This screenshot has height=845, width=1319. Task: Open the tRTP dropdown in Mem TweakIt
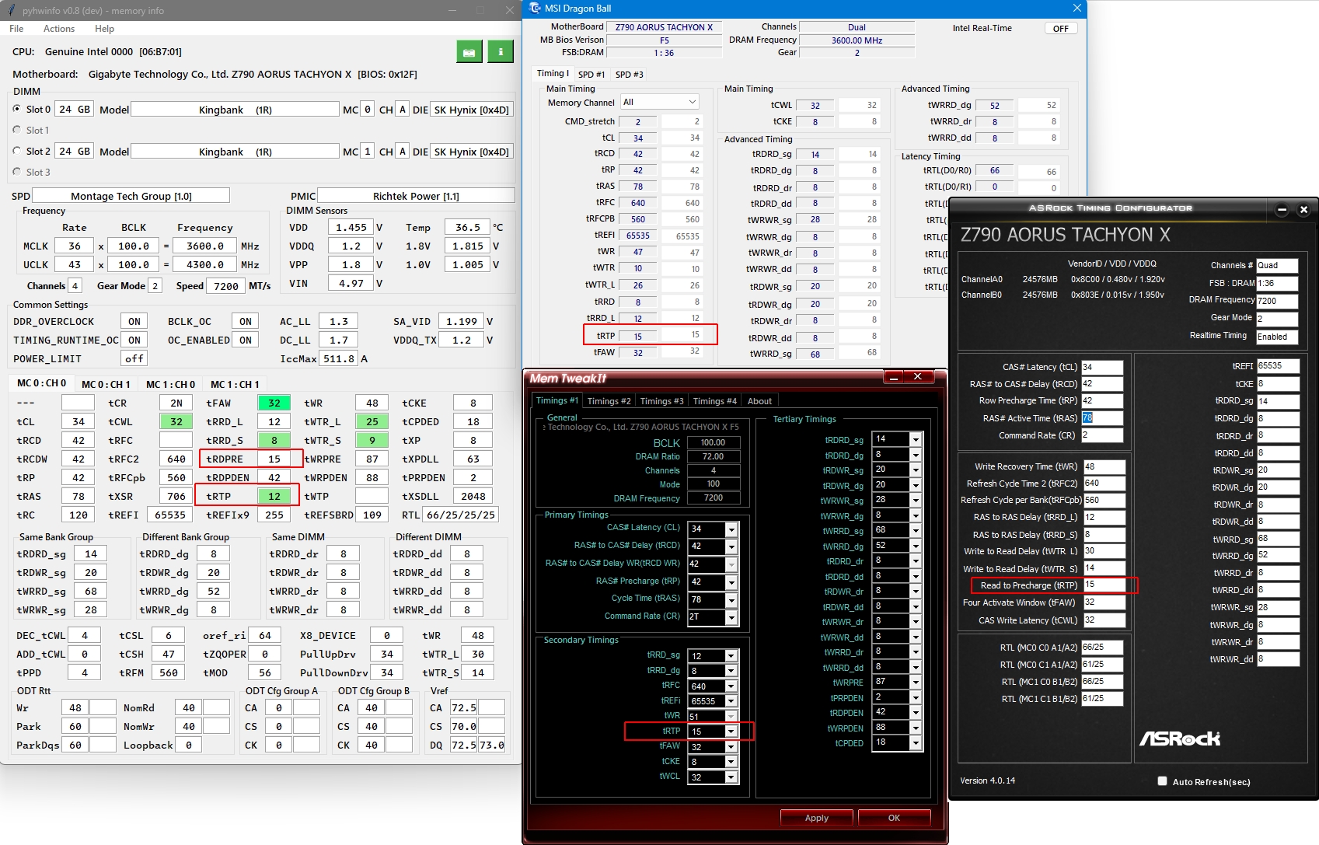pyautogui.click(x=731, y=732)
